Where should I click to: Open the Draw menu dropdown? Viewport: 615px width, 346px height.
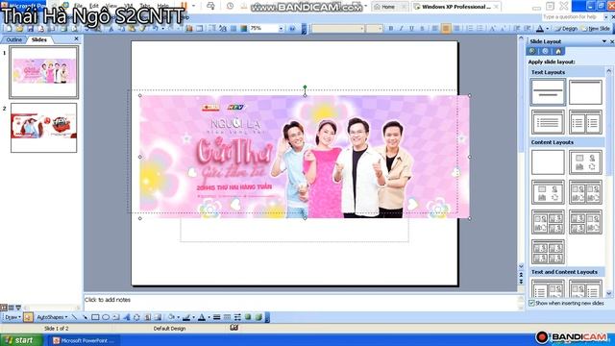[x=12, y=317]
